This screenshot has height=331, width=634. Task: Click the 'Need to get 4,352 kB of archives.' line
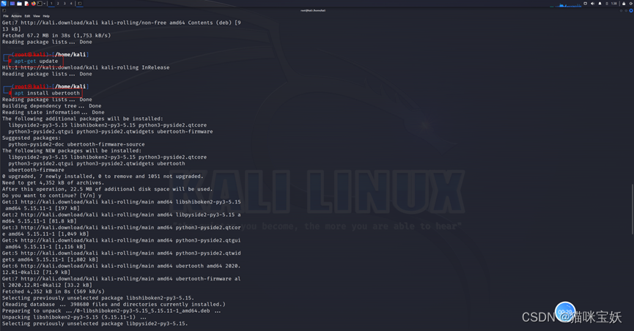pyautogui.click(x=53, y=182)
